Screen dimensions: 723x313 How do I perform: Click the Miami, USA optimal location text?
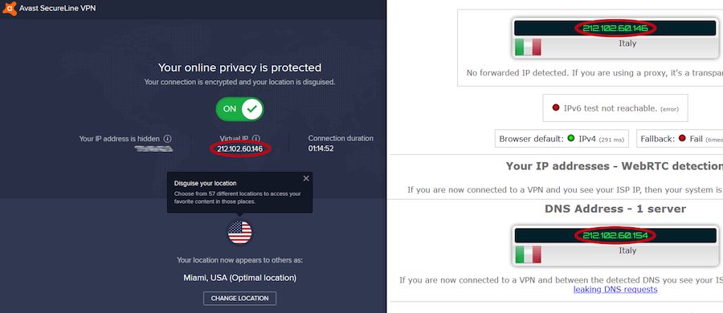point(239,278)
